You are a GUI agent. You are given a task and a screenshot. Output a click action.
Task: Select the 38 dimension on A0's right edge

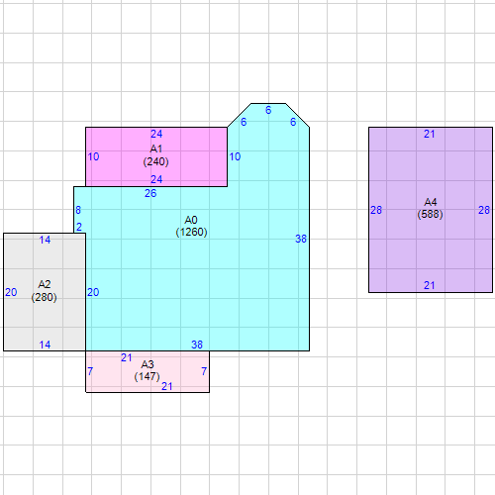coord(301,239)
